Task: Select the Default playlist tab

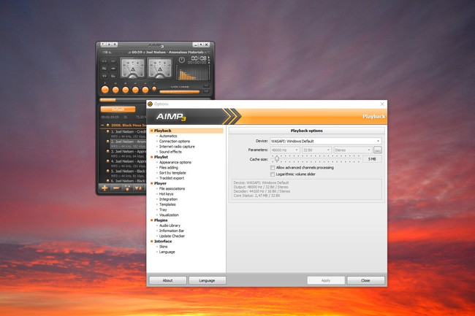Action: tap(118, 109)
